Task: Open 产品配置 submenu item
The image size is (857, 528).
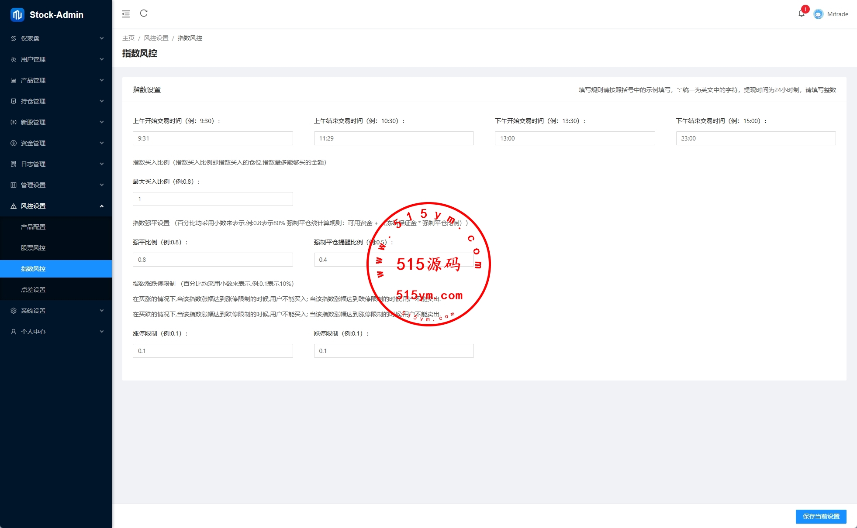Action: (x=33, y=227)
